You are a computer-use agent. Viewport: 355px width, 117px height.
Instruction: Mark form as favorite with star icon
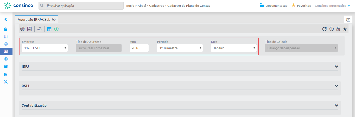pos(345,29)
